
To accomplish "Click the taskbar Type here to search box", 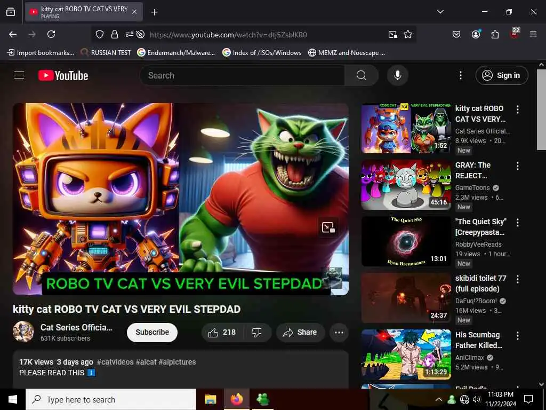I will coord(111,399).
